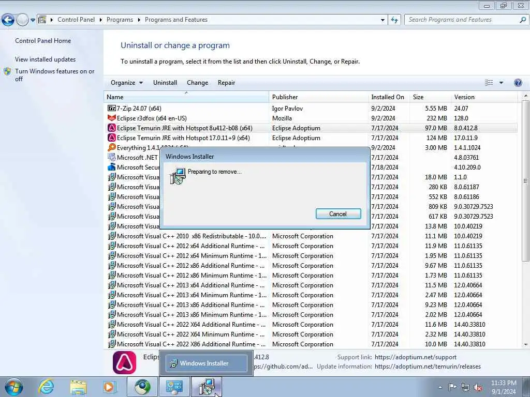
Task: Click Control Panel in the breadcrumb
Action: (76, 20)
